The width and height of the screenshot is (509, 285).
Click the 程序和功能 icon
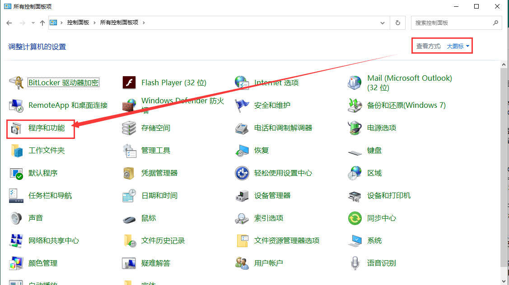(16, 128)
